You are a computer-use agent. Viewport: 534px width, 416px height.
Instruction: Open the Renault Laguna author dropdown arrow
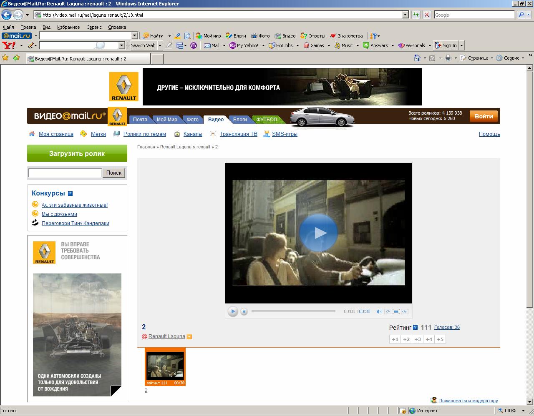click(189, 337)
